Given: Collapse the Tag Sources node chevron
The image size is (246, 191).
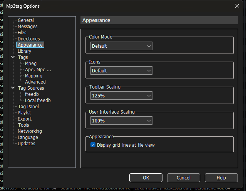Looking at the screenshot, I should [13, 88].
